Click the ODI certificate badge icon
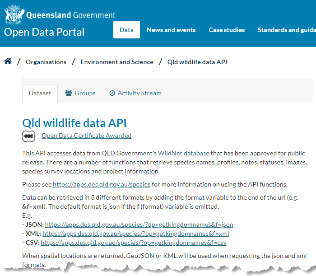The image size is (316, 276). (28, 136)
